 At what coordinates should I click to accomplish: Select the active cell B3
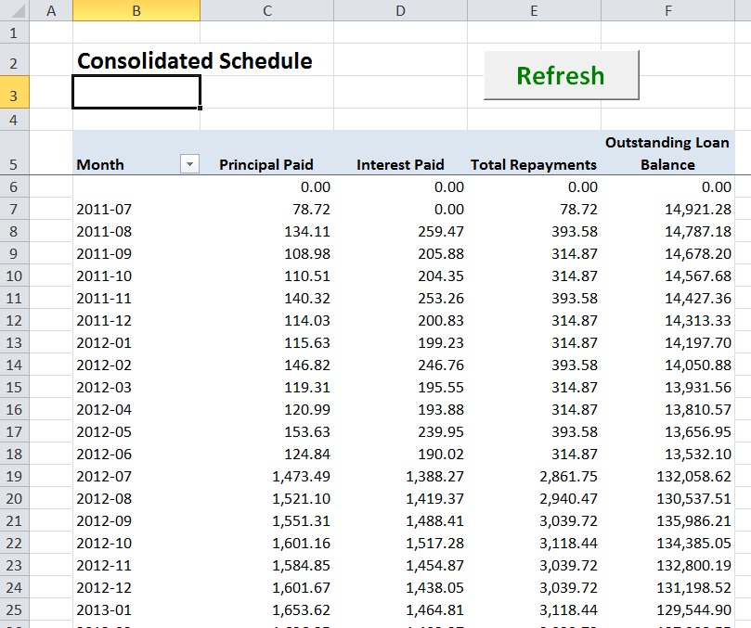click(136, 92)
